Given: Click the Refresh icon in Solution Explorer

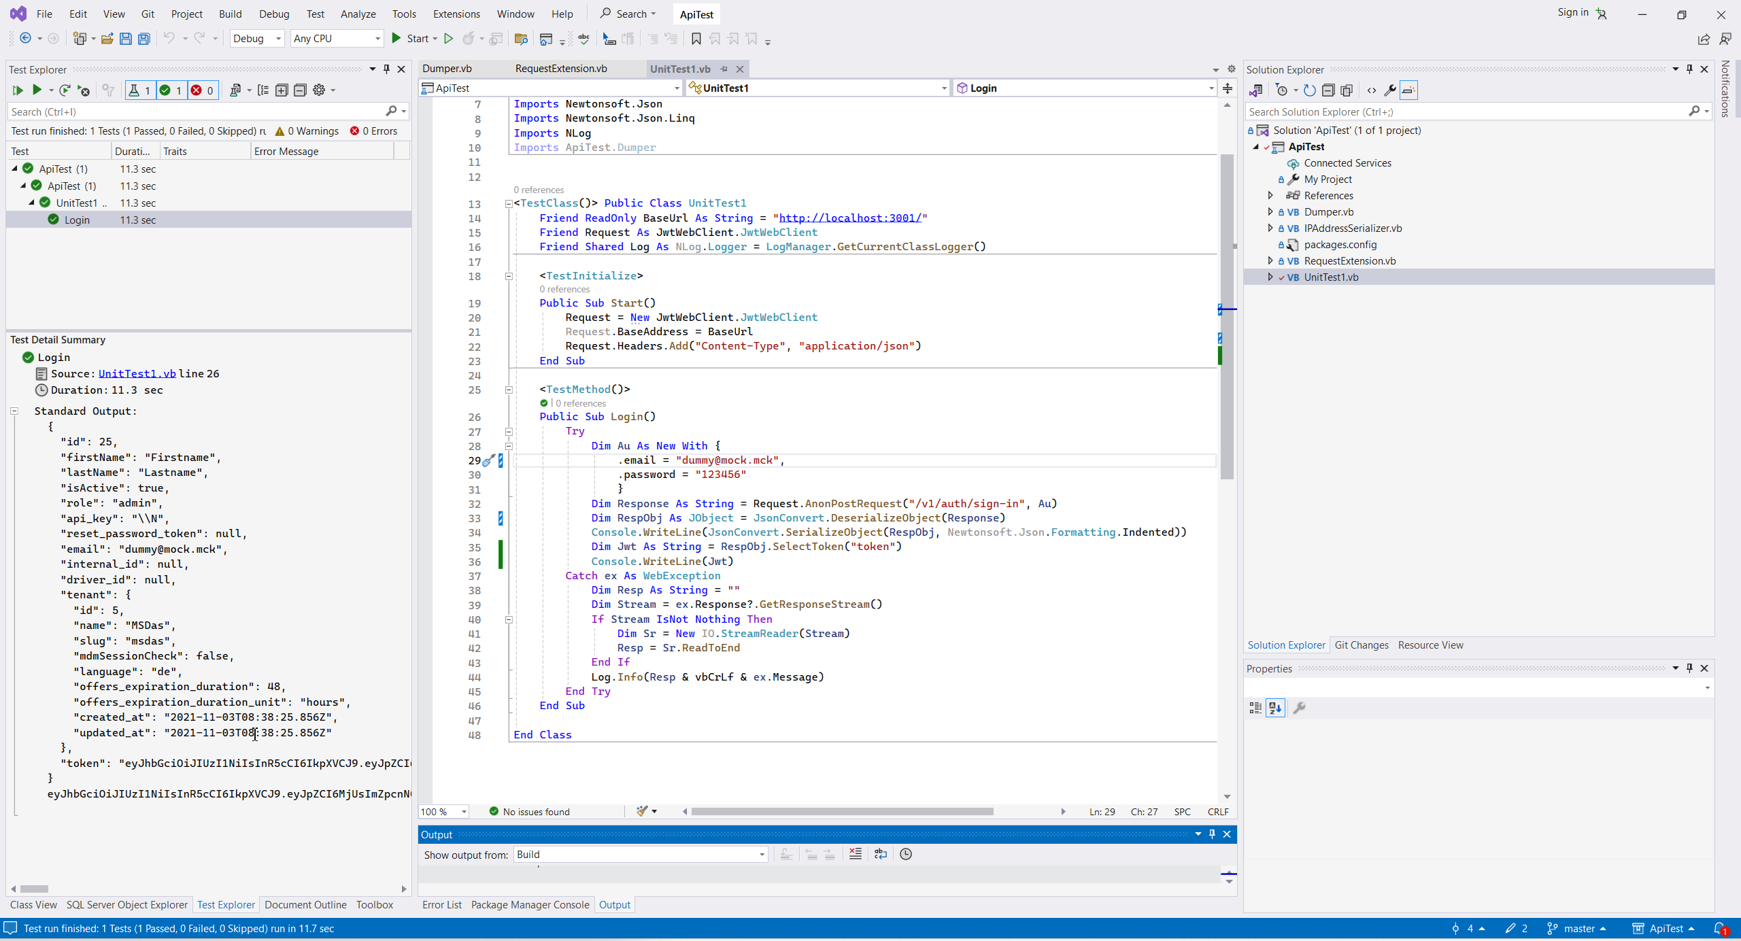Looking at the screenshot, I should point(1310,90).
